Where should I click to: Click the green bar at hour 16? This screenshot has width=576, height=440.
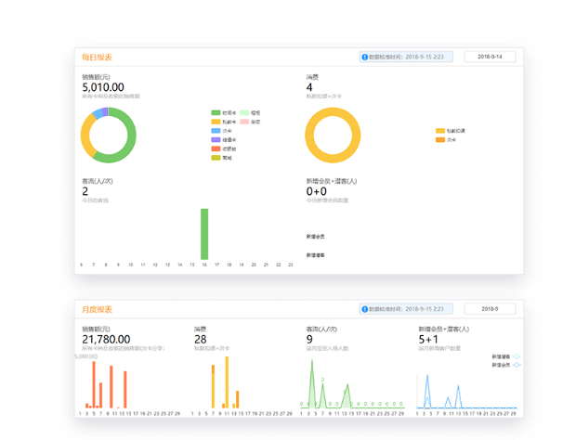(204, 234)
